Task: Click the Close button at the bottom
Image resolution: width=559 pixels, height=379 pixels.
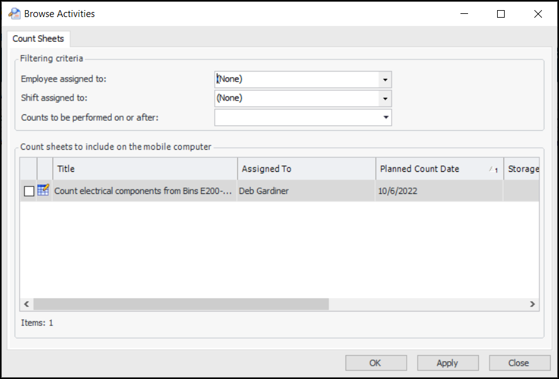Action: pyautogui.click(x=519, y=363)
